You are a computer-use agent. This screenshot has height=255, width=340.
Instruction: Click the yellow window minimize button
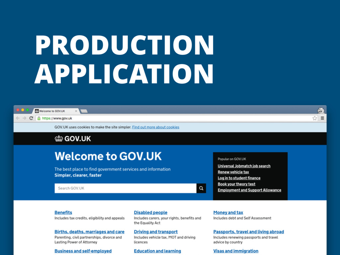click(x=23, y=110)
